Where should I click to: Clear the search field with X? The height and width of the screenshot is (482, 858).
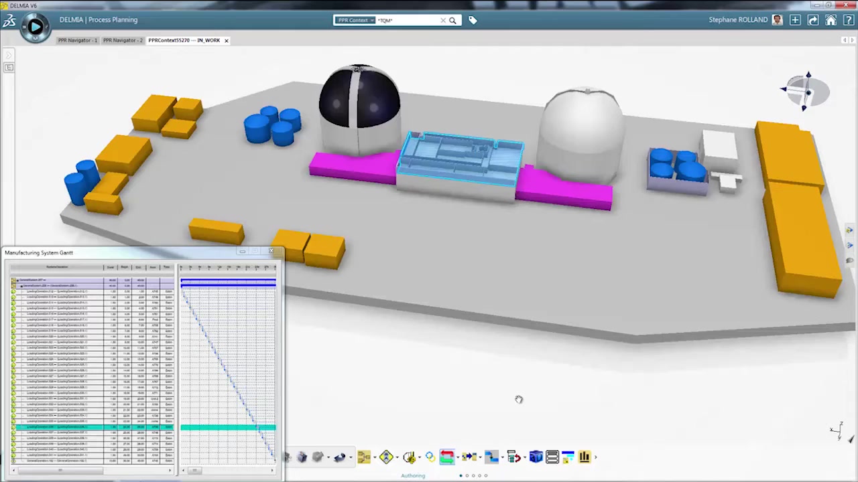tap(442, 20)
